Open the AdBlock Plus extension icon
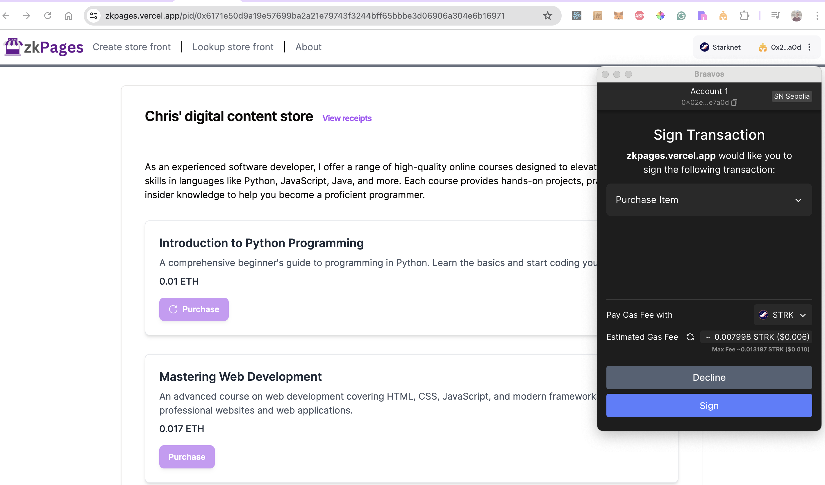 tap(639, 16)
